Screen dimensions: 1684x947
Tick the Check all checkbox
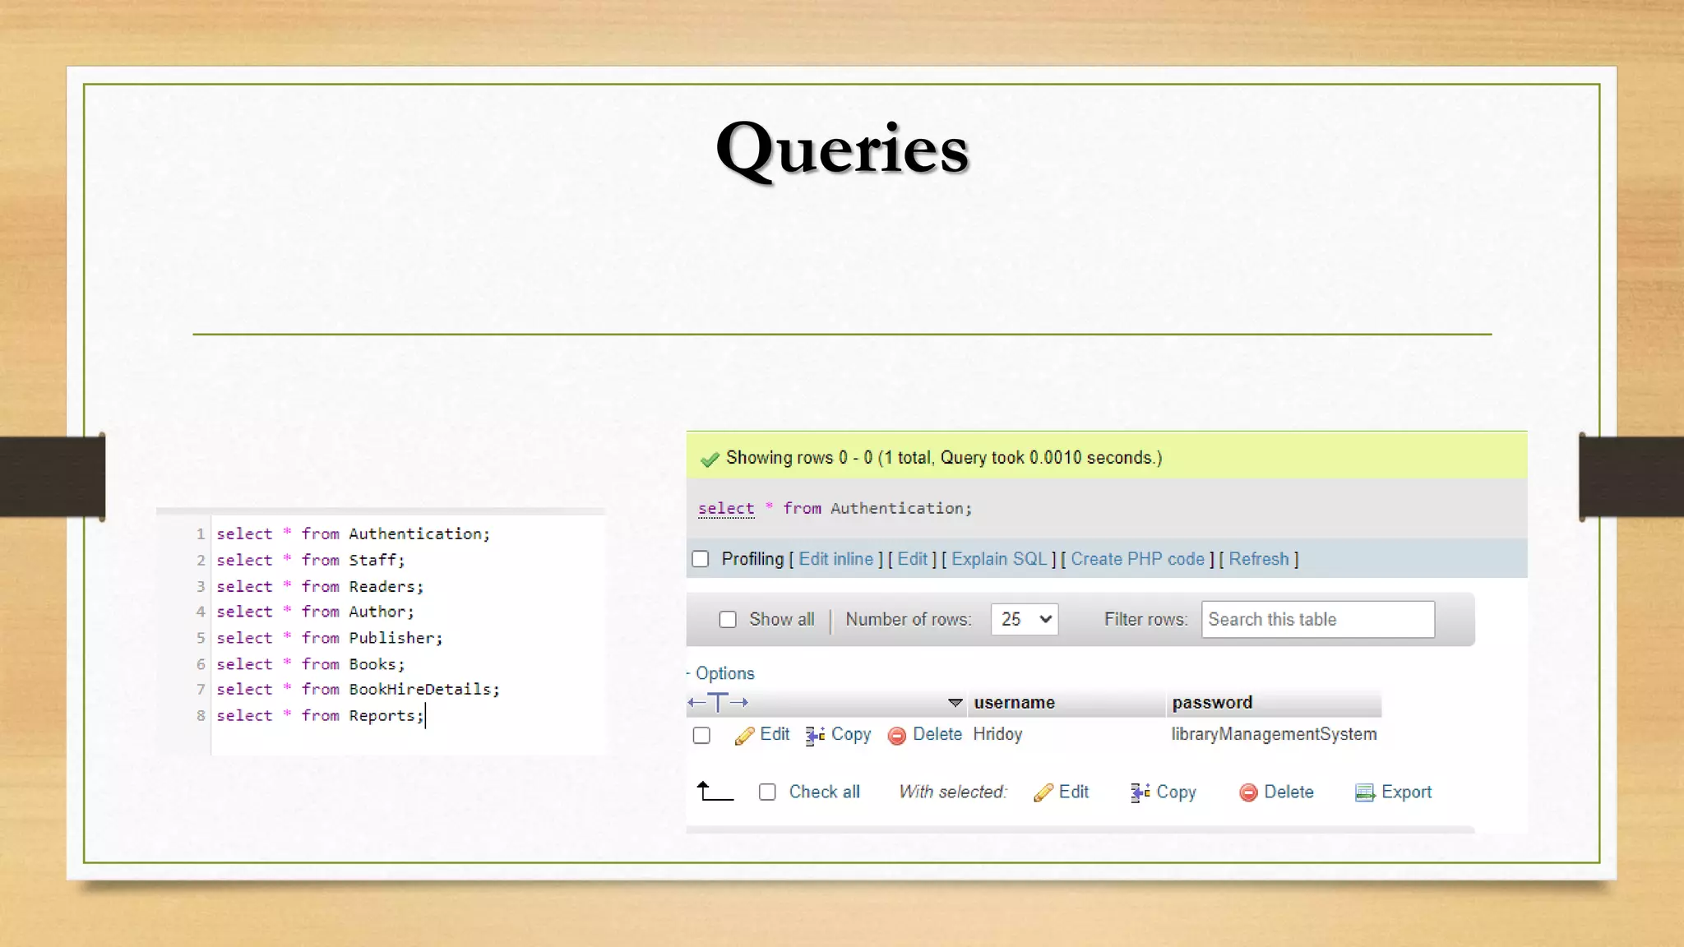click(767, 792)
